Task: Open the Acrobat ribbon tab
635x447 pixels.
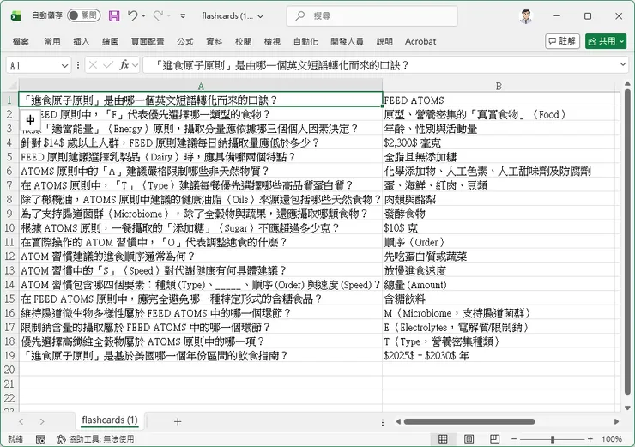Action: pyautogui.click(x=420, y=41)
